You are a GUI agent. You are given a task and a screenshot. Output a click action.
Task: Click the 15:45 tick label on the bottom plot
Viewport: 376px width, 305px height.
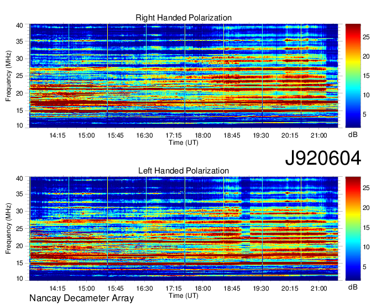pos(116,288)
